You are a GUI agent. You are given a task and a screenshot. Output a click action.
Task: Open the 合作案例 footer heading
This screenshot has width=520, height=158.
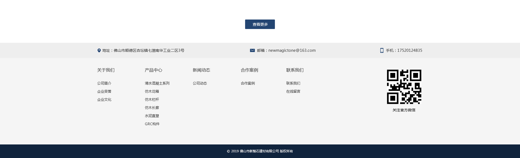coord(249,70)
